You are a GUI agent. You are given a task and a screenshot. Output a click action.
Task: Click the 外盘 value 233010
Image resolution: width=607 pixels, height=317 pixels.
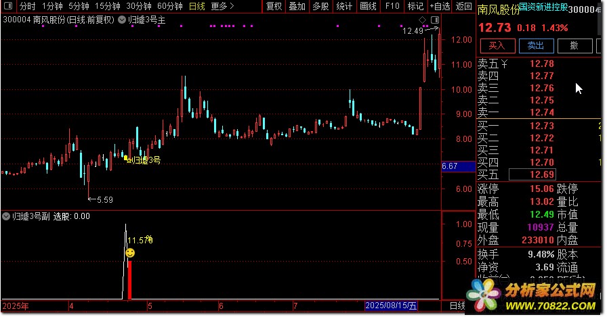pos(538,240)
